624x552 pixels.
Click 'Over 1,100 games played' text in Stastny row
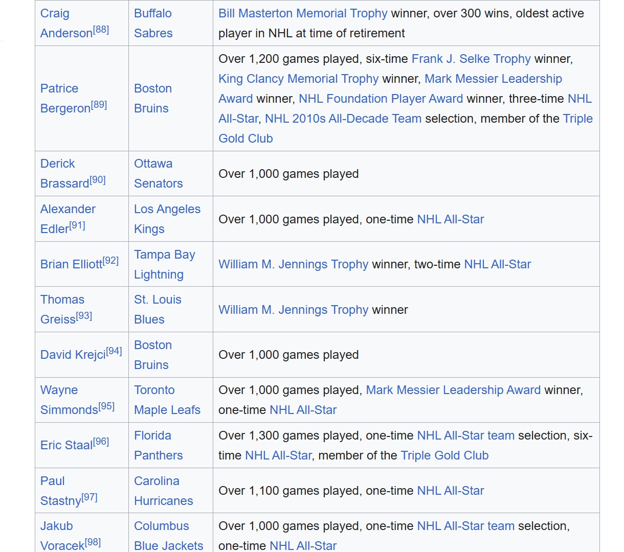288,491
